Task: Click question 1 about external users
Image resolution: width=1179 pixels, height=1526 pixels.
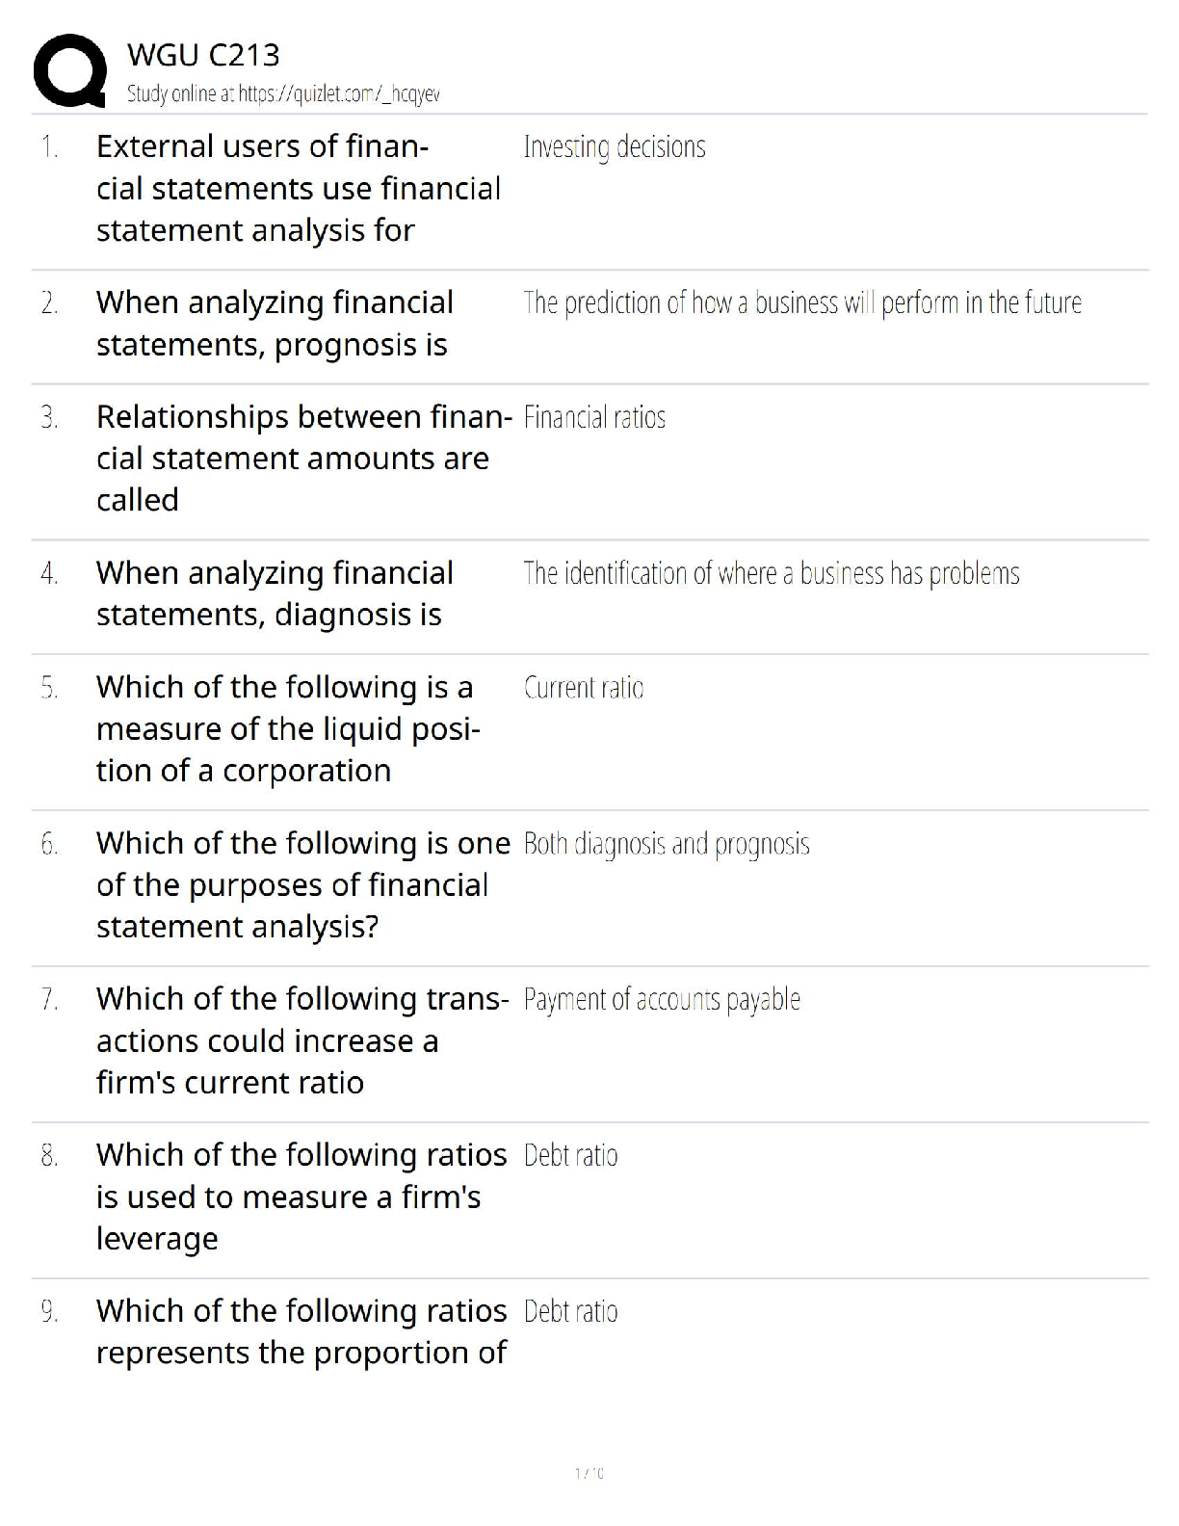Action: pos(298,188)
